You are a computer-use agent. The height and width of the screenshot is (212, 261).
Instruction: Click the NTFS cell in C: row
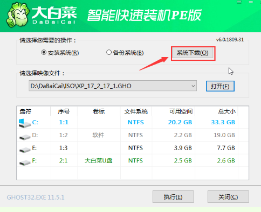(136, 122)
